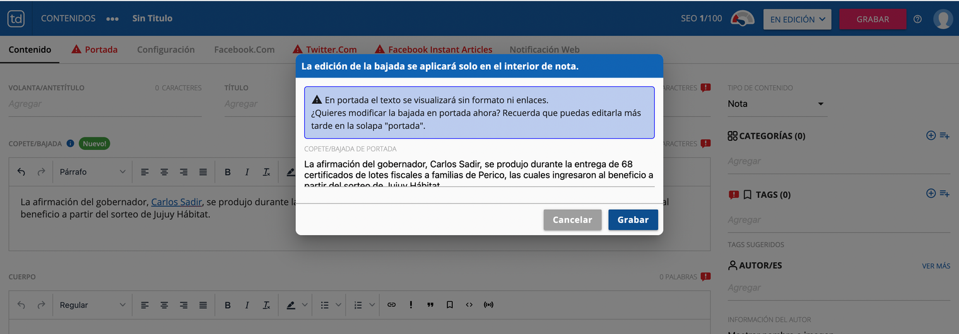The image size is (959, 334).
Task: Click the info icon next to Copete/Bajada
Action: [x=70, y=144]
